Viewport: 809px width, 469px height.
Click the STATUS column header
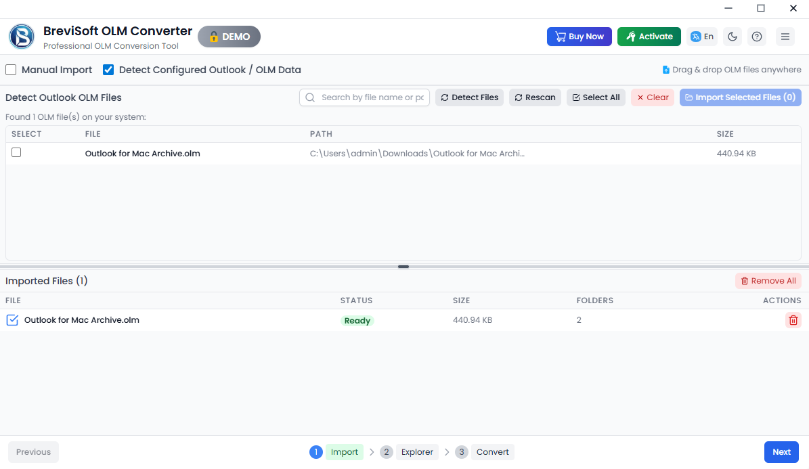pos(357,300)
